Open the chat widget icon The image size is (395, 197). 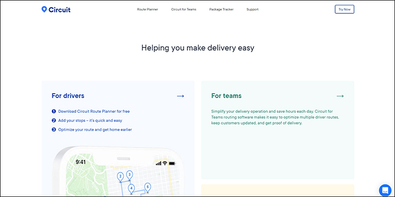coord(385,190)
